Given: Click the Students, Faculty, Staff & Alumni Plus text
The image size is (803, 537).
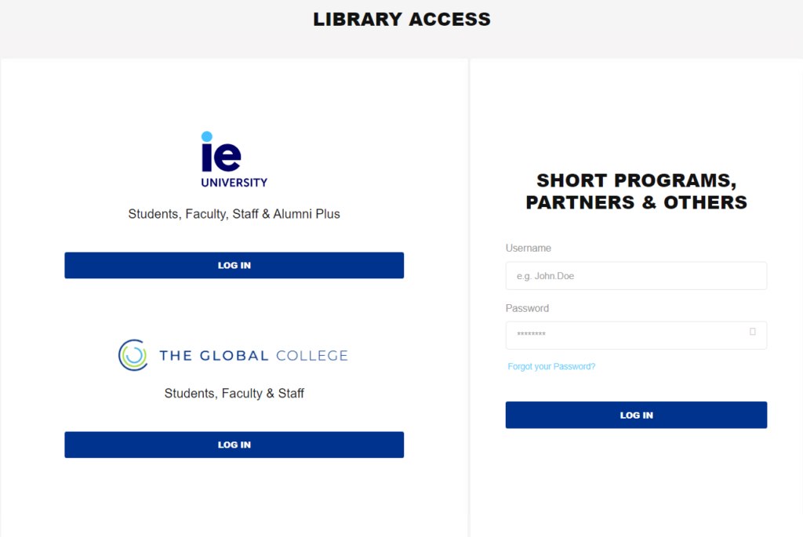Looking at the screenshot, I should point(234,214).
